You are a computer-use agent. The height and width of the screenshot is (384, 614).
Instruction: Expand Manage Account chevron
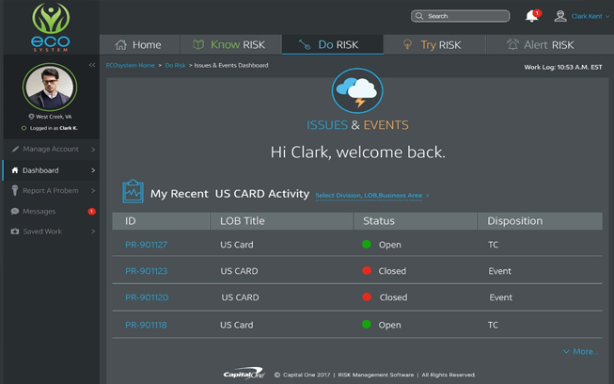[x=93, y=150]
